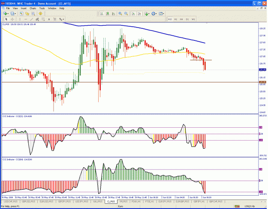Screen dimensions: 268x209
Task: Click the CCI(84) indicator label
Action: [x=17, y=160]
